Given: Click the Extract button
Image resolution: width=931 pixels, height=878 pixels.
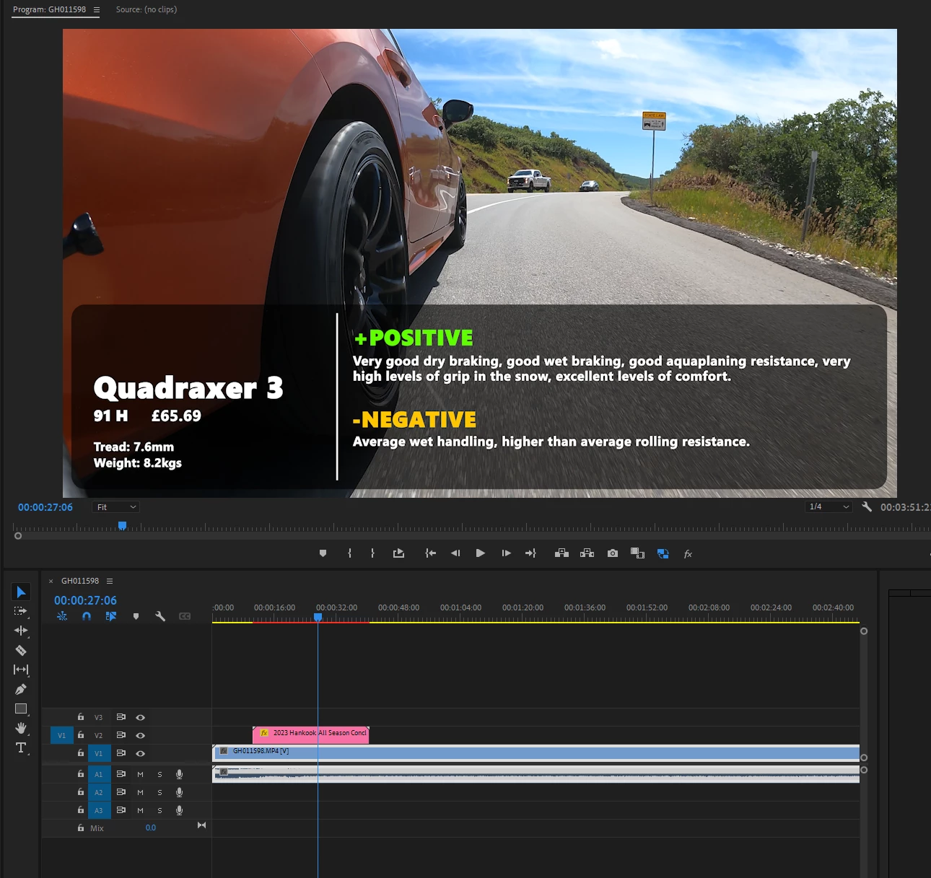Looking at the screenshot, I should 587,553.
